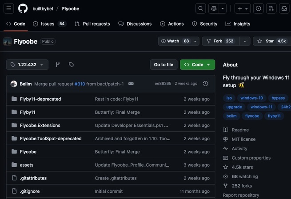View tags via the tag icon
The height and width of the screenshot is (199, 291).
[x=71, y=65]
